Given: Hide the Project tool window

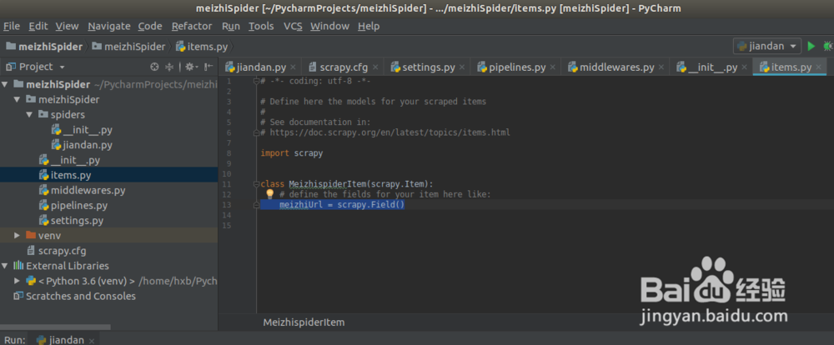Looking at the screenshot, I should [x=209, y=67].
